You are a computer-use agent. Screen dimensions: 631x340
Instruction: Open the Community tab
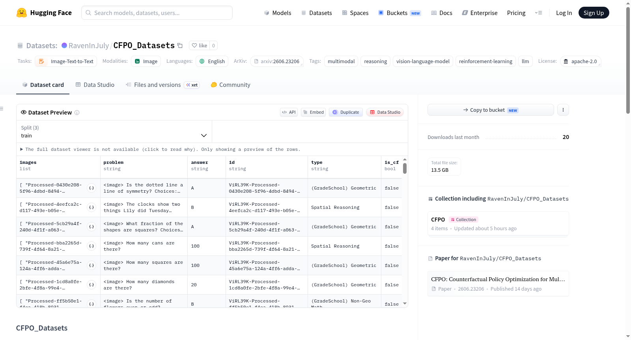[x=230, y=85]
